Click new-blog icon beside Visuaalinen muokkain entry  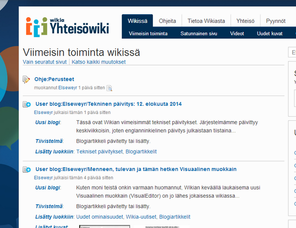point(27,170)
